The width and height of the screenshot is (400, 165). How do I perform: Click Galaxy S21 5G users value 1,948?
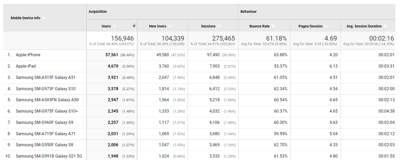113,156
